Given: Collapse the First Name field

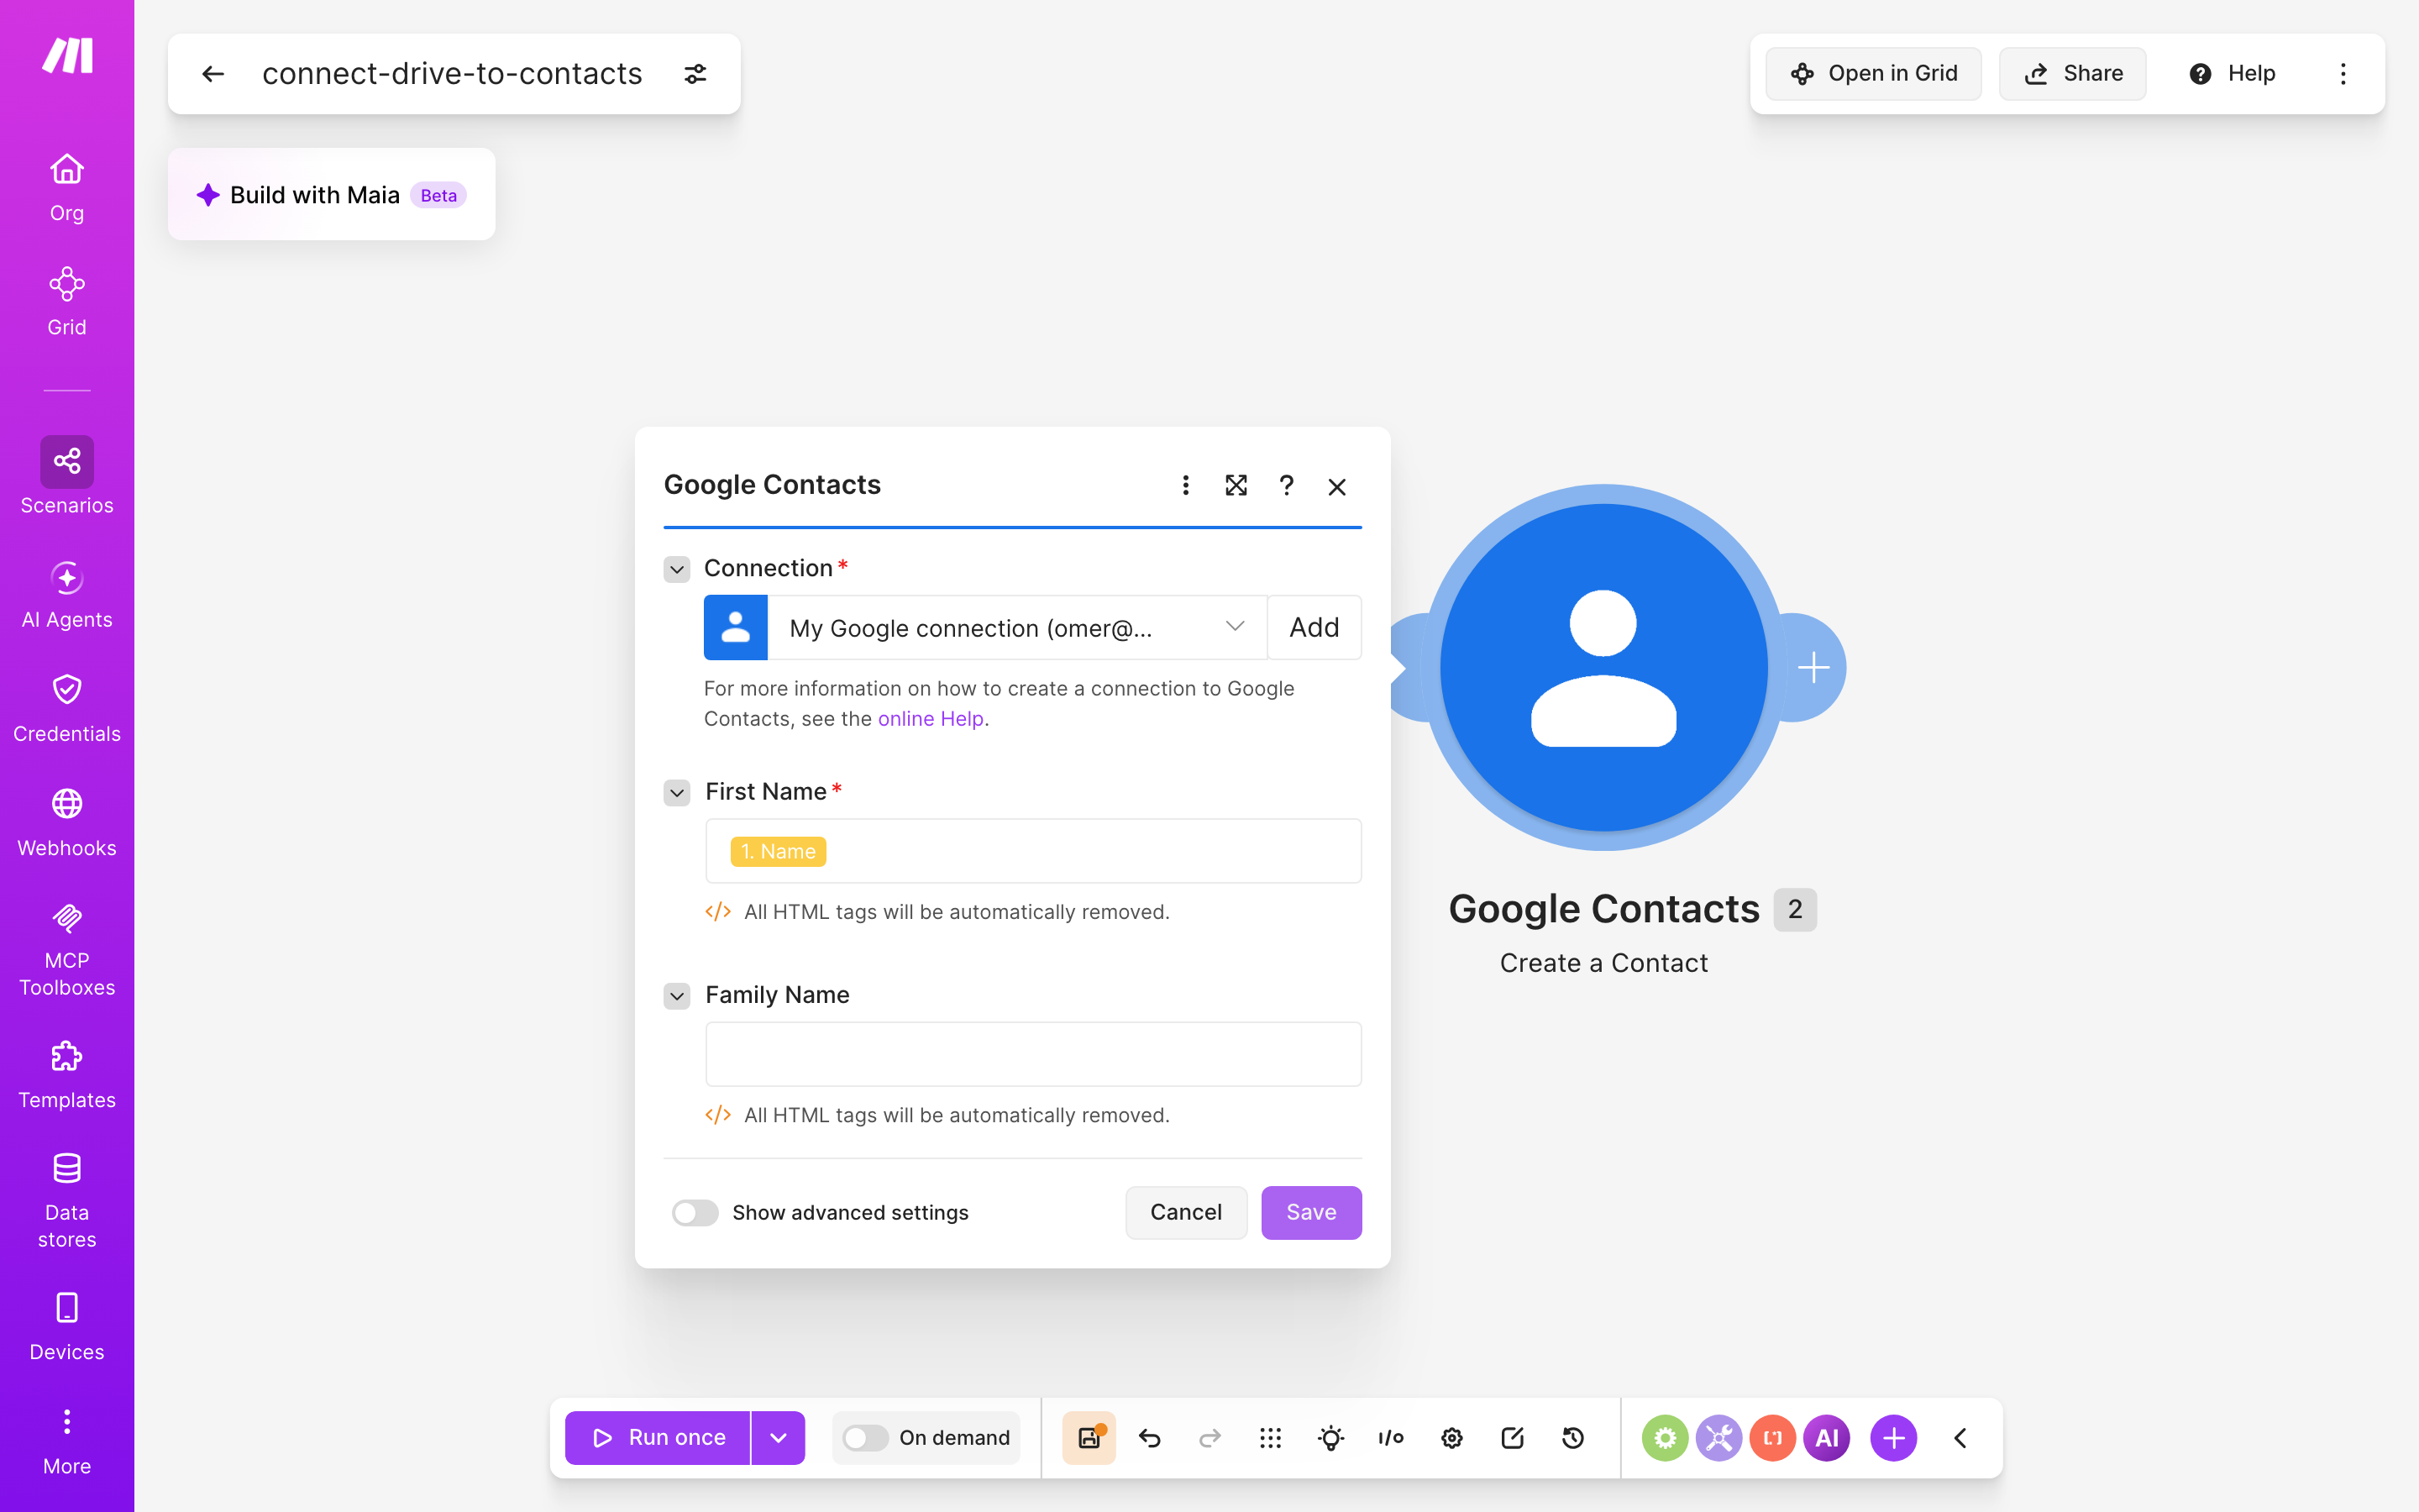Looking at the screenshot, I should [x=677, y=793].
